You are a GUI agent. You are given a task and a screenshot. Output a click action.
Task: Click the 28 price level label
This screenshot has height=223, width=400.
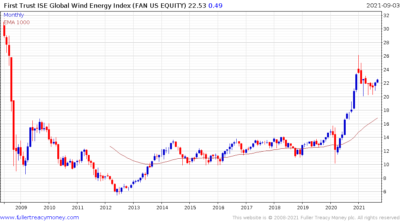pyautogui.click(x=386, y=43)
